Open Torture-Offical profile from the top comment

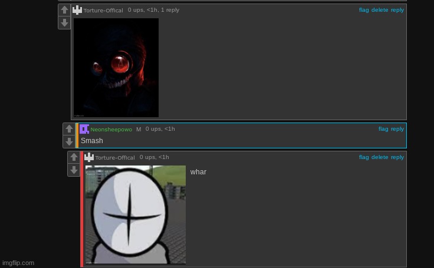pos(103,11)
